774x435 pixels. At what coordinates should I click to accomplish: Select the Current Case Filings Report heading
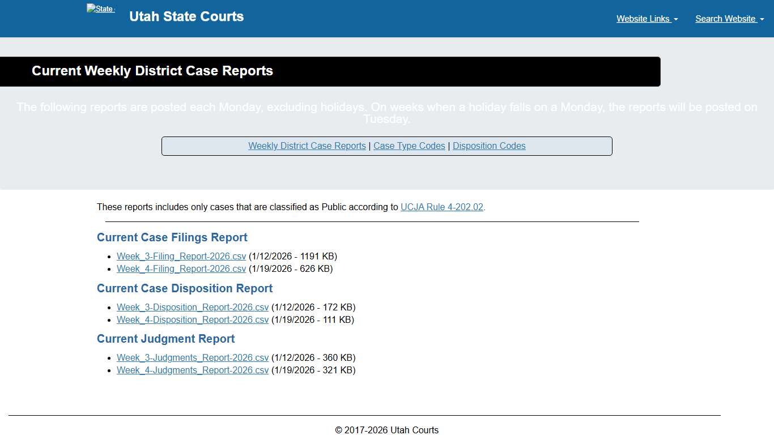tap(172, 237)
